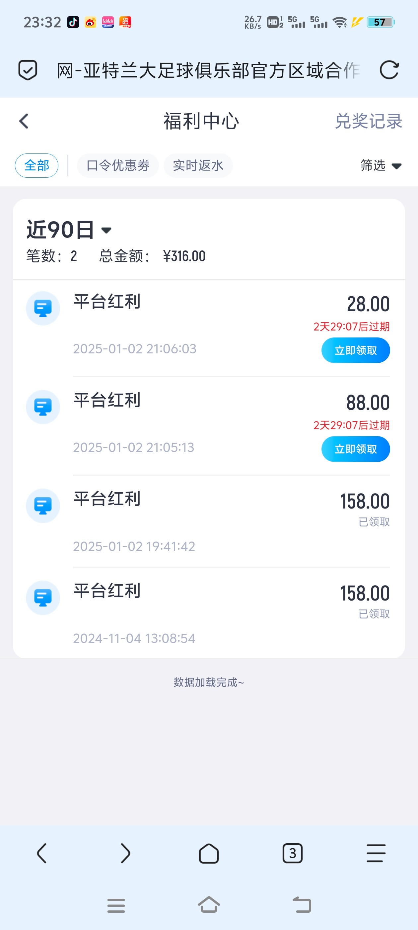This screenshot has width=418, height=930.
Task: Select the 全部 filter chip
Action: click(x=36, y=166)
